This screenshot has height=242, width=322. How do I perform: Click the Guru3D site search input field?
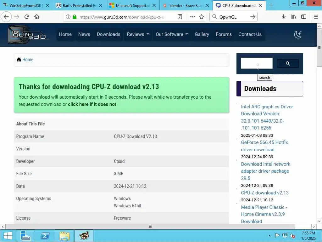pyautogui.click(x=257, y=63)
